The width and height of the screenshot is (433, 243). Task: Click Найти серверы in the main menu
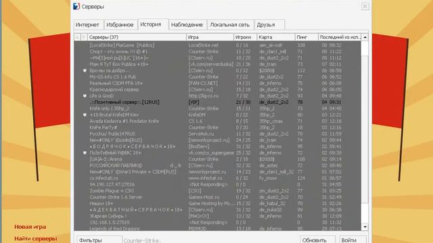coord(36,238)
